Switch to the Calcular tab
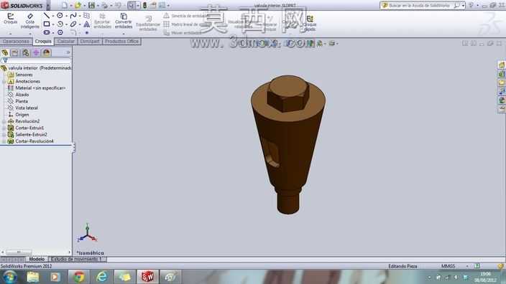The height and width of the screenshot is (284, 506). pos(66,41)
